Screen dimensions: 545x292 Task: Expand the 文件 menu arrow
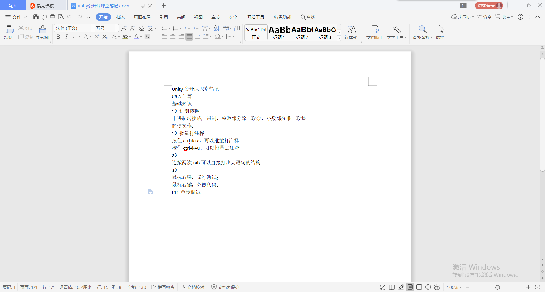click(25, 17)
